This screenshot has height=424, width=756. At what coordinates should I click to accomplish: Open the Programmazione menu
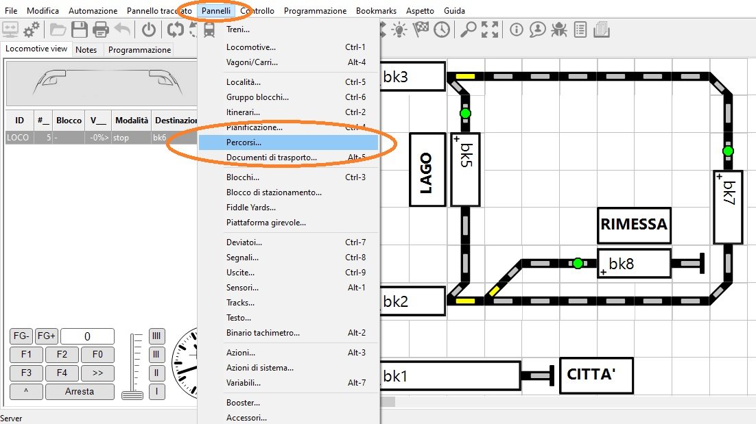coord(315,11)
